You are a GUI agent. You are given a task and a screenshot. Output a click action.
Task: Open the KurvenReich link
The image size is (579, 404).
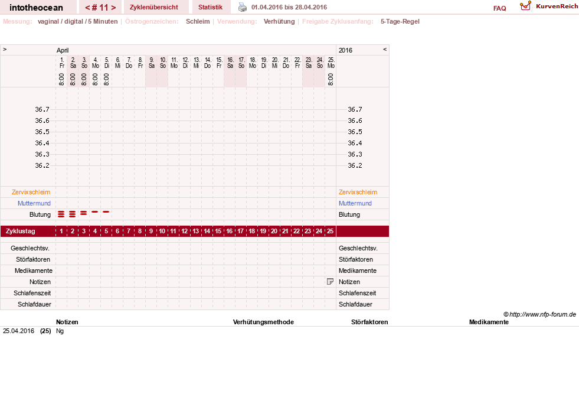click(557, 6)
